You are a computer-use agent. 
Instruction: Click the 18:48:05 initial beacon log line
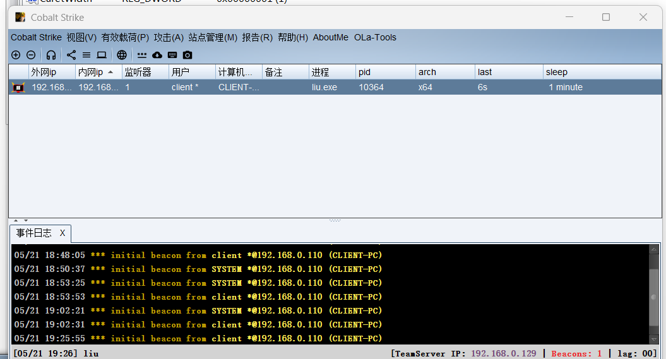[198, 256]
